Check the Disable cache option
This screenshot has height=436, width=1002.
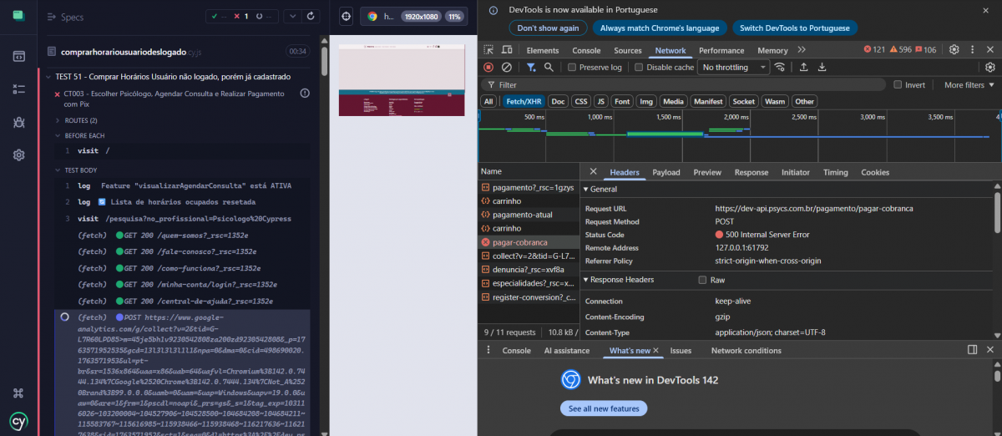640,67
